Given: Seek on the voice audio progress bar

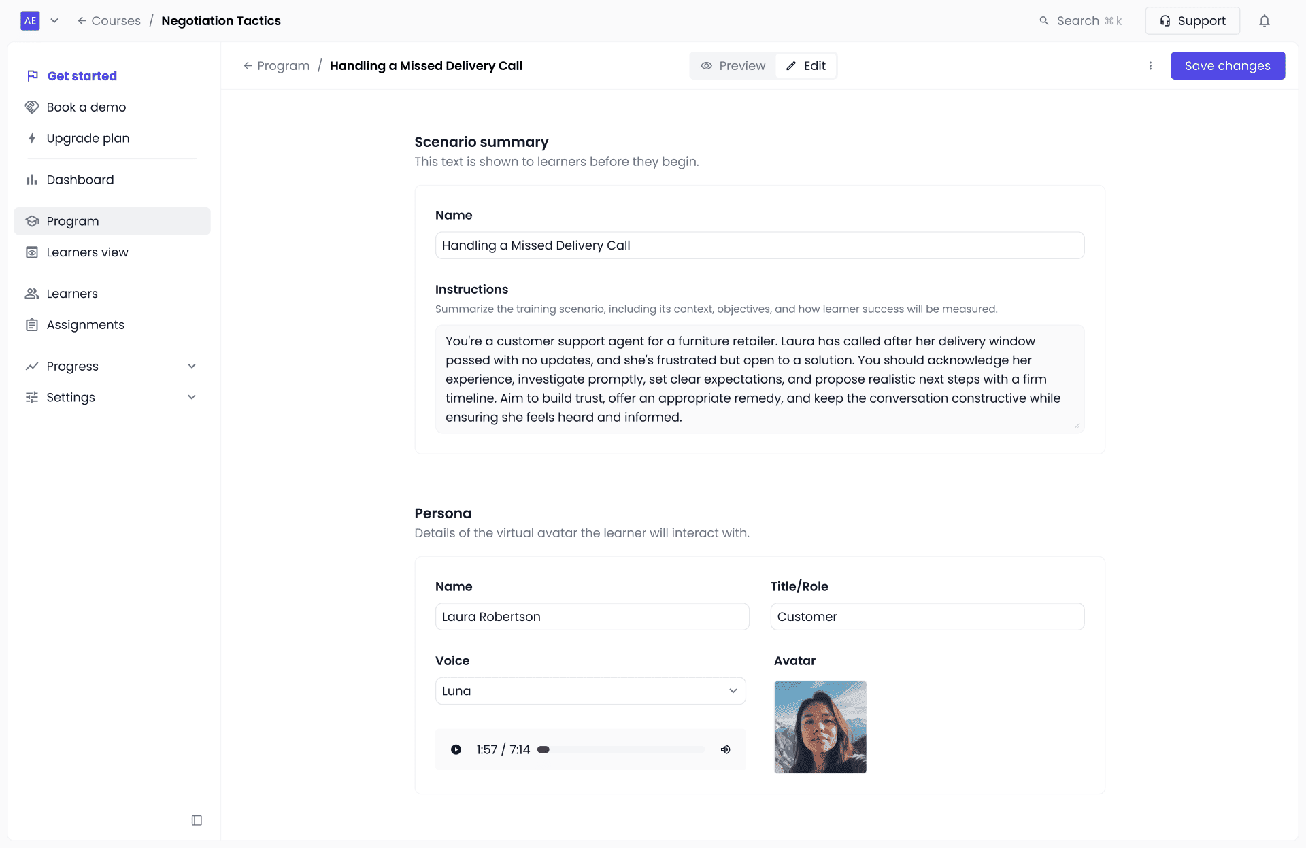Looking at the screenshot, I should coord(622,749).
